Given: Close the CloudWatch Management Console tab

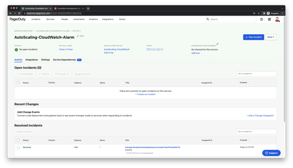Looking at the screenshot, I should tap(83, 8).
